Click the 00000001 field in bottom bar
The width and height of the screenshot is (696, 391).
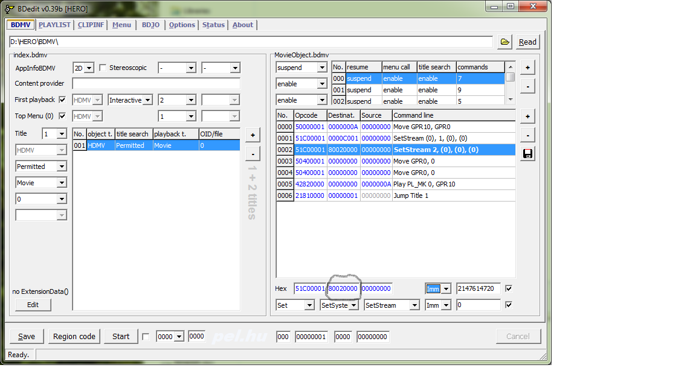tap(311, 337)
